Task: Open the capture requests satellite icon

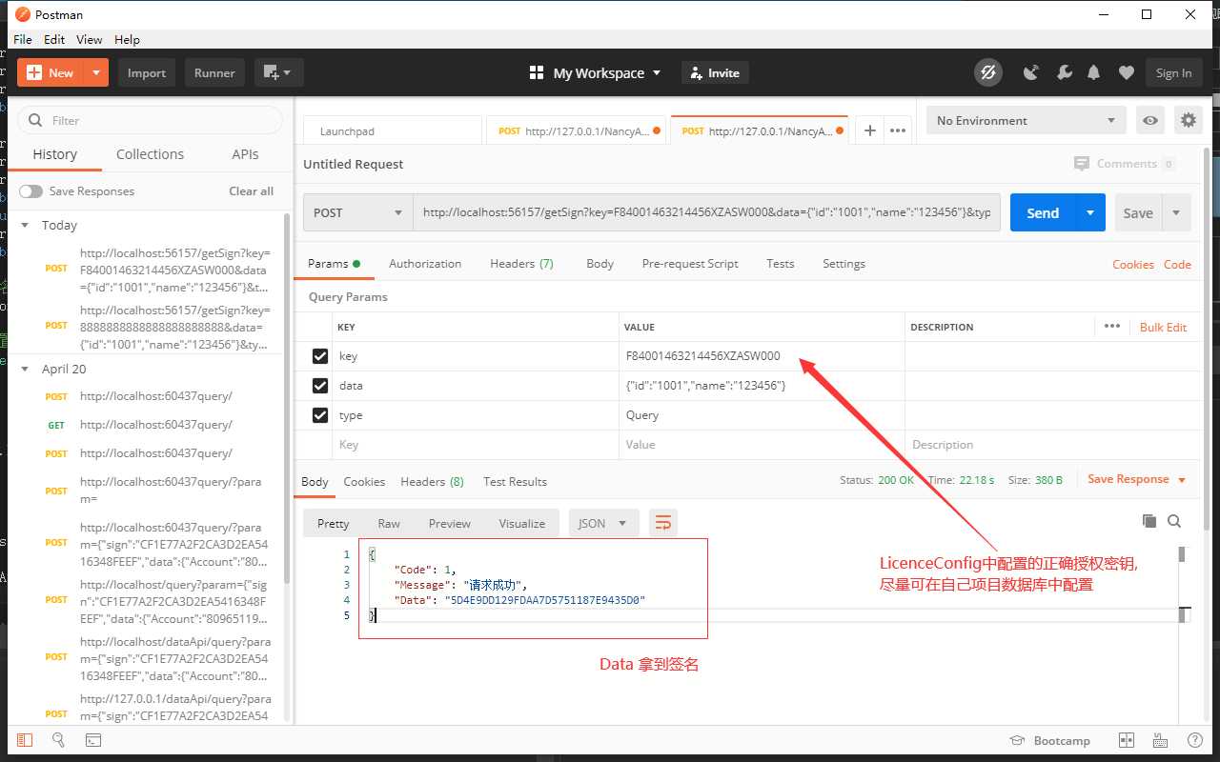Action: (1030, 72)
